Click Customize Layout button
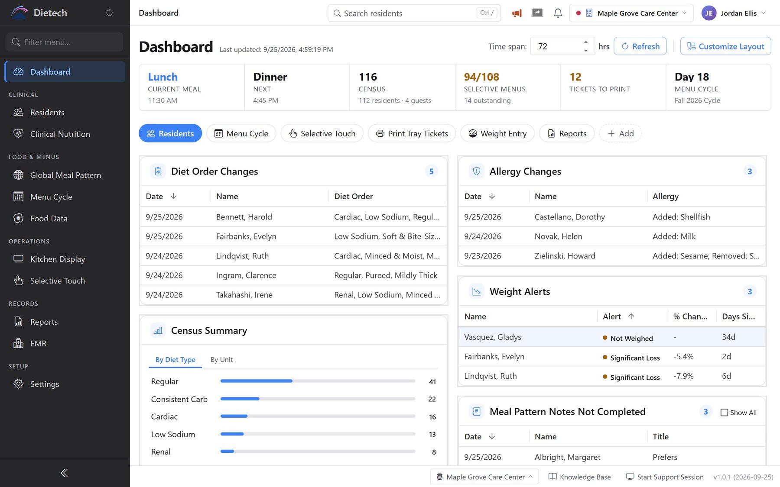Screen dimensions: 780x487 click(x=725, y=46)
